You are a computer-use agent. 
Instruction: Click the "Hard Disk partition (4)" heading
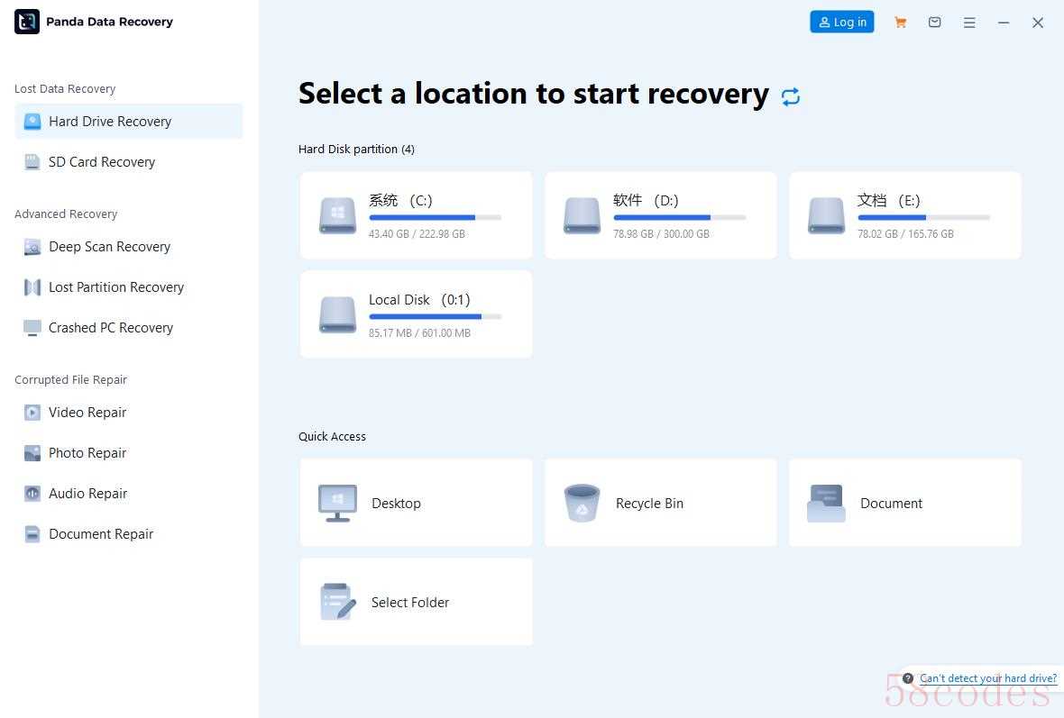pos(356,150)
